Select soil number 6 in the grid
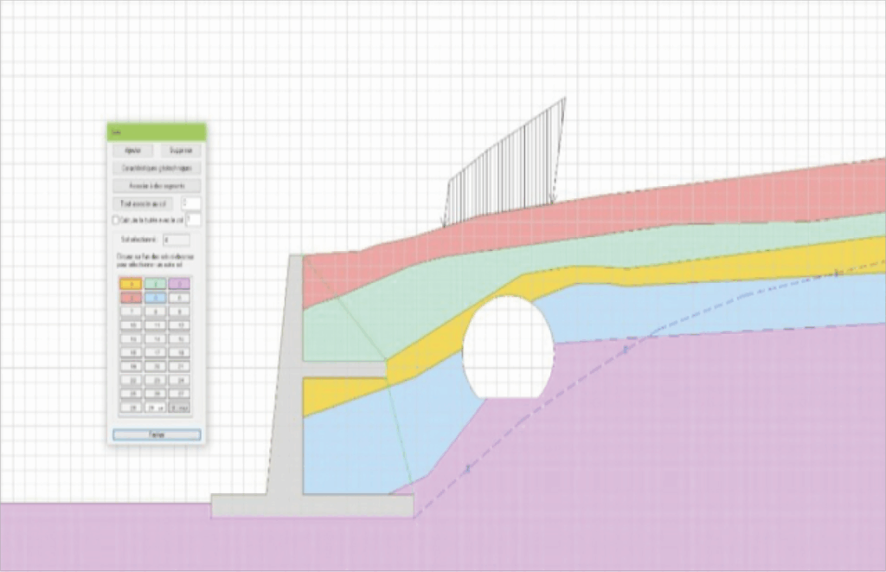Viewport: 886px width, 572px height. coord(180,298)
